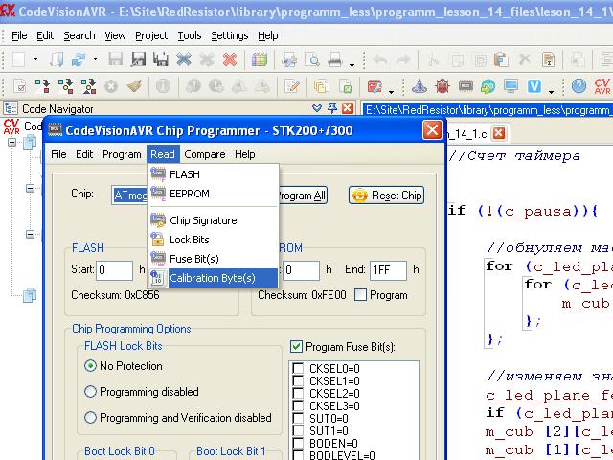The width and height of the screenshot is (613, 460).
Task: Open the project notes pencil icon
Action: point(291,85)
